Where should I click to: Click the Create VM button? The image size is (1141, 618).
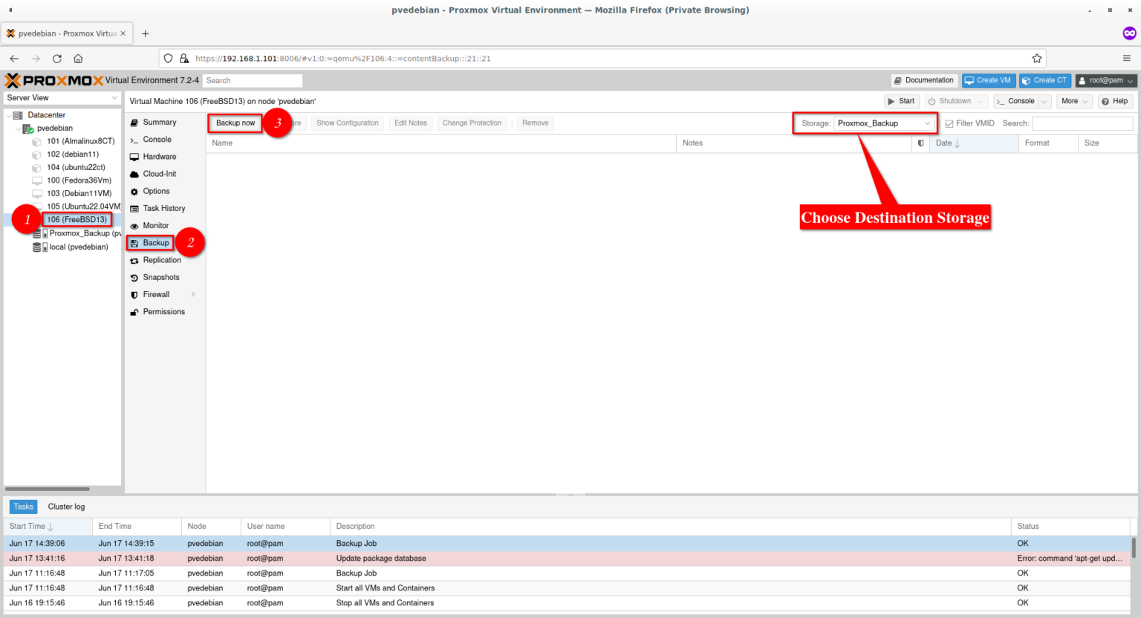tap(988, 80)
